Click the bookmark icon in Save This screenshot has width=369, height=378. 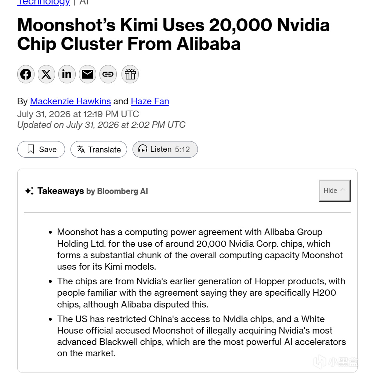(30, 149)
